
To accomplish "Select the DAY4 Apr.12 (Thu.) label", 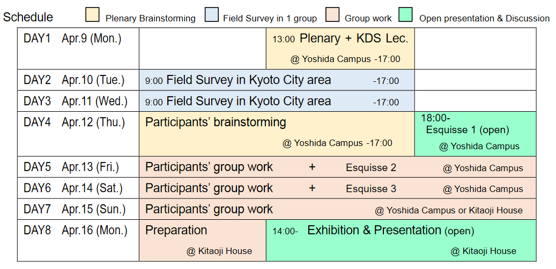I will [74, 122].
